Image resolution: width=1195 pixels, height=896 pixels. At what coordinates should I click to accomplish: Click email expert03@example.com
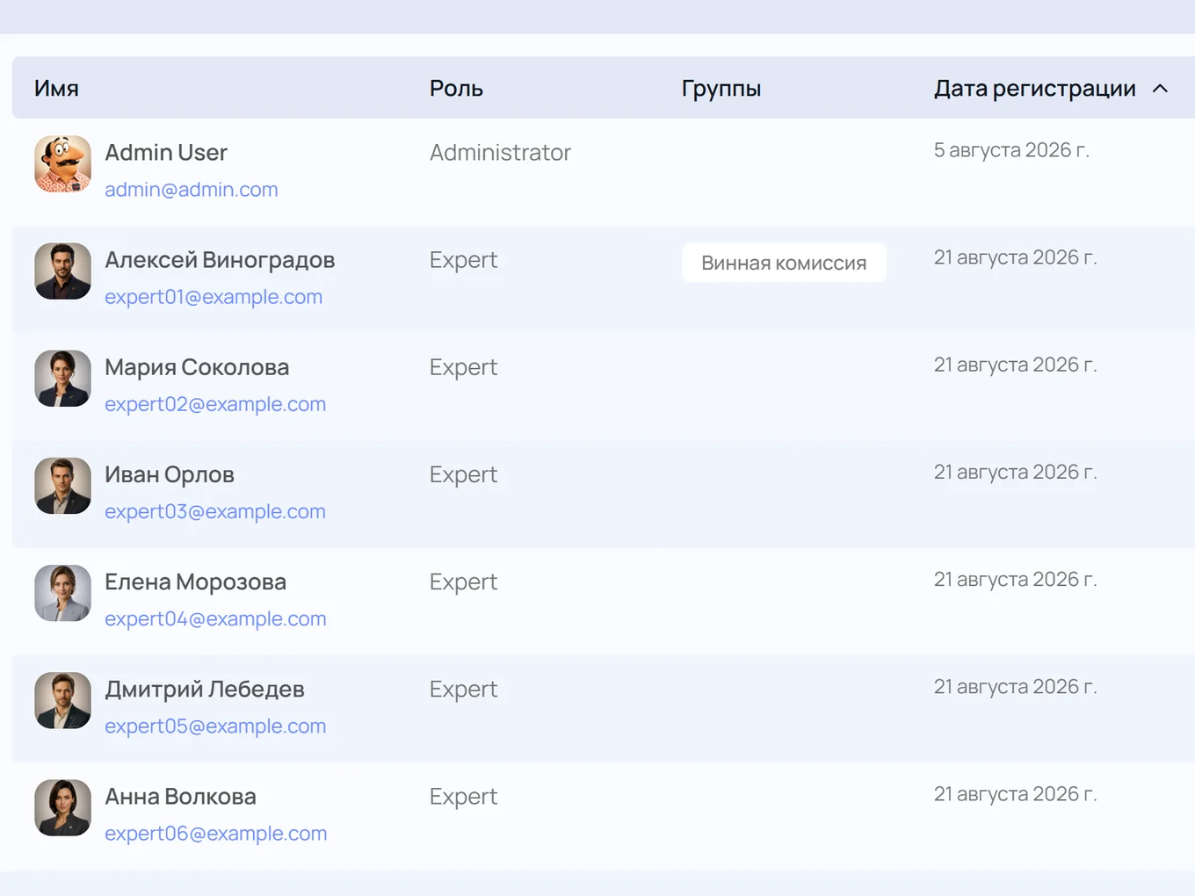[x=215, y=511]
